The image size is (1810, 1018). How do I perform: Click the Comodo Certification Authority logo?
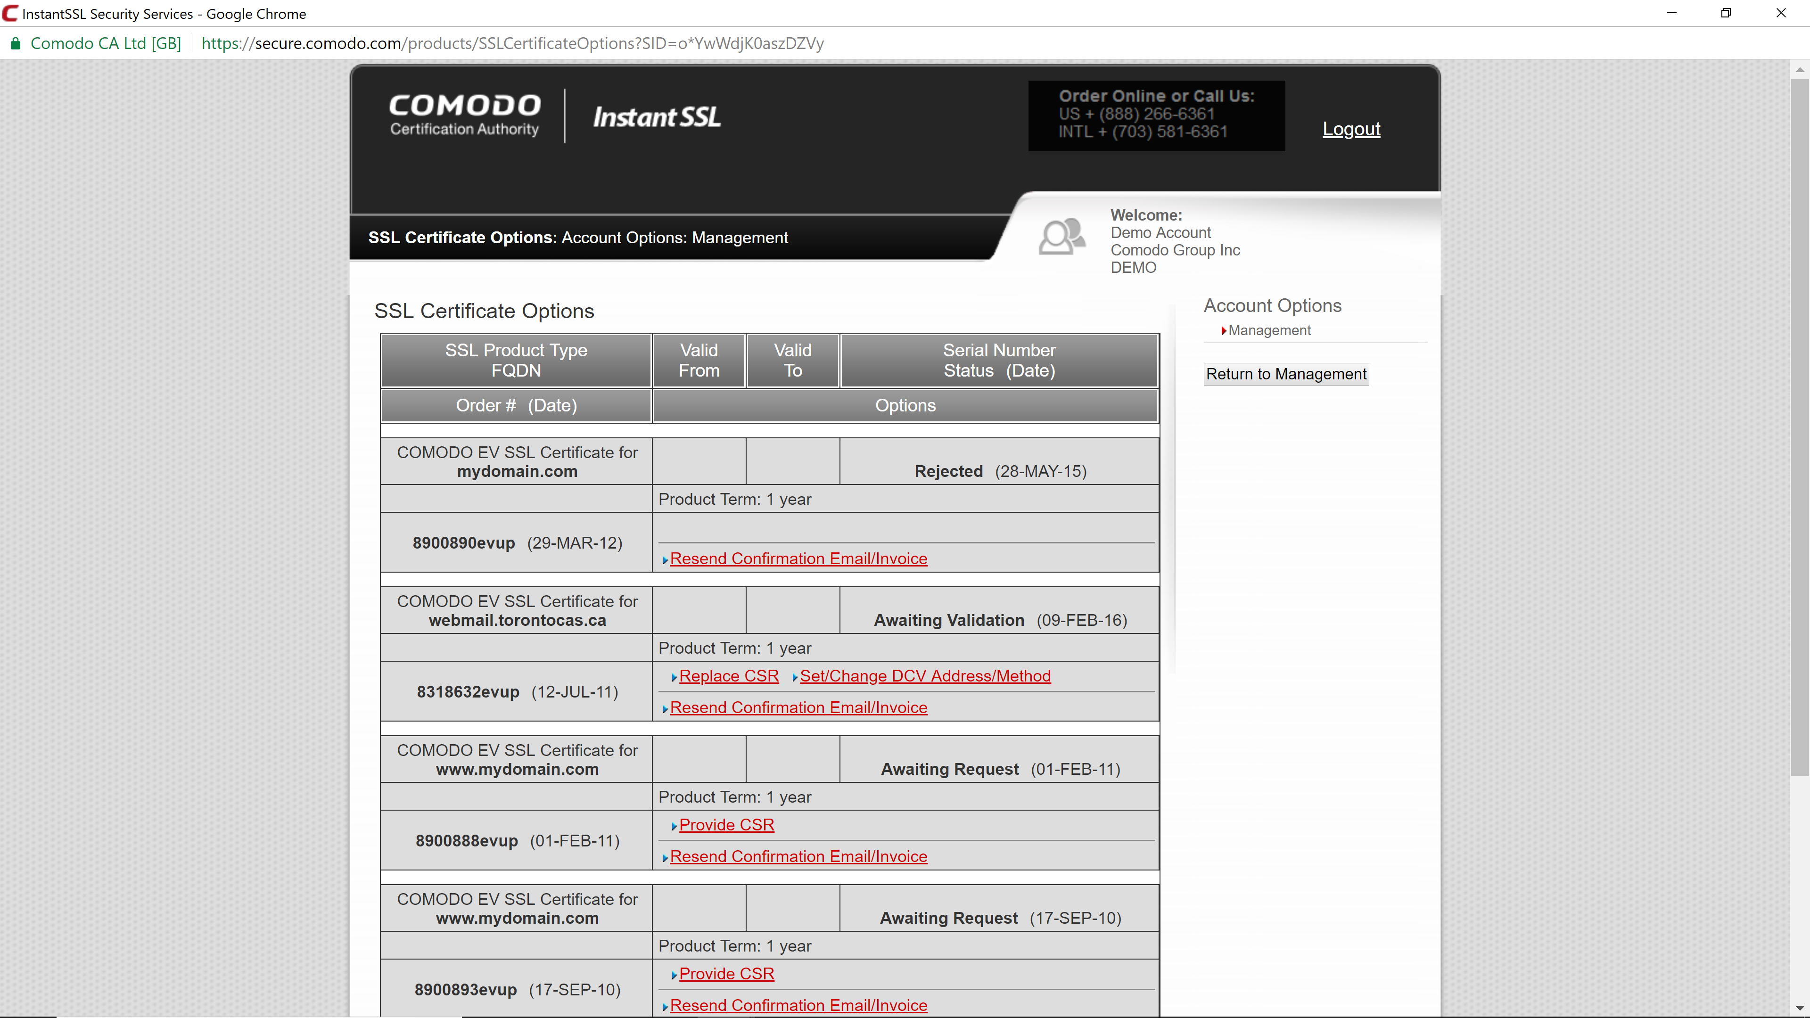(x=464, y=115)
